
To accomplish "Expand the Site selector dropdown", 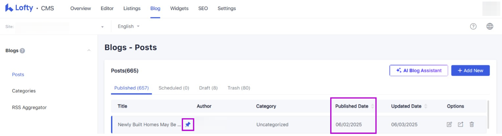I will pyautogui.click(x=102, y=27).
